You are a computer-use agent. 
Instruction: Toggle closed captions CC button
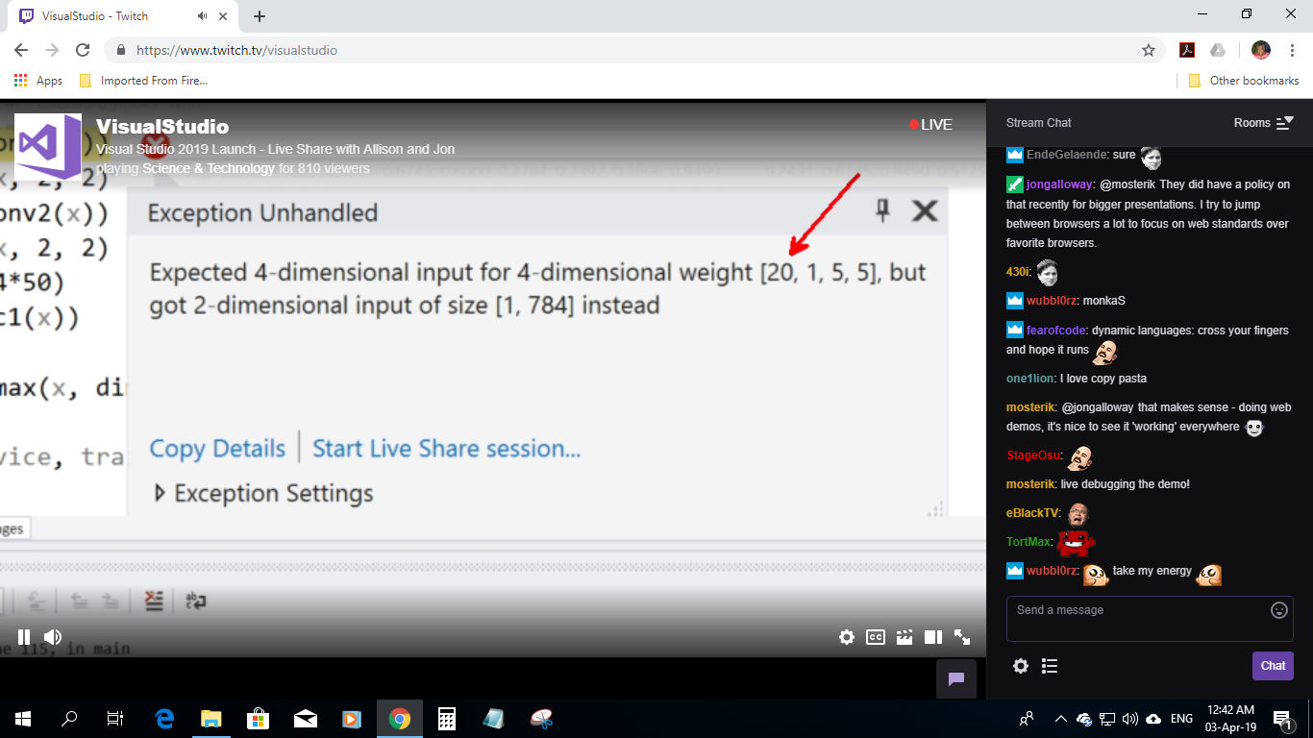pos(875,636)
